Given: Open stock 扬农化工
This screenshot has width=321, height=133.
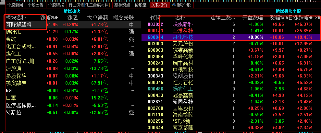Looking at the screenshot, I should click(x=183, y=89).
